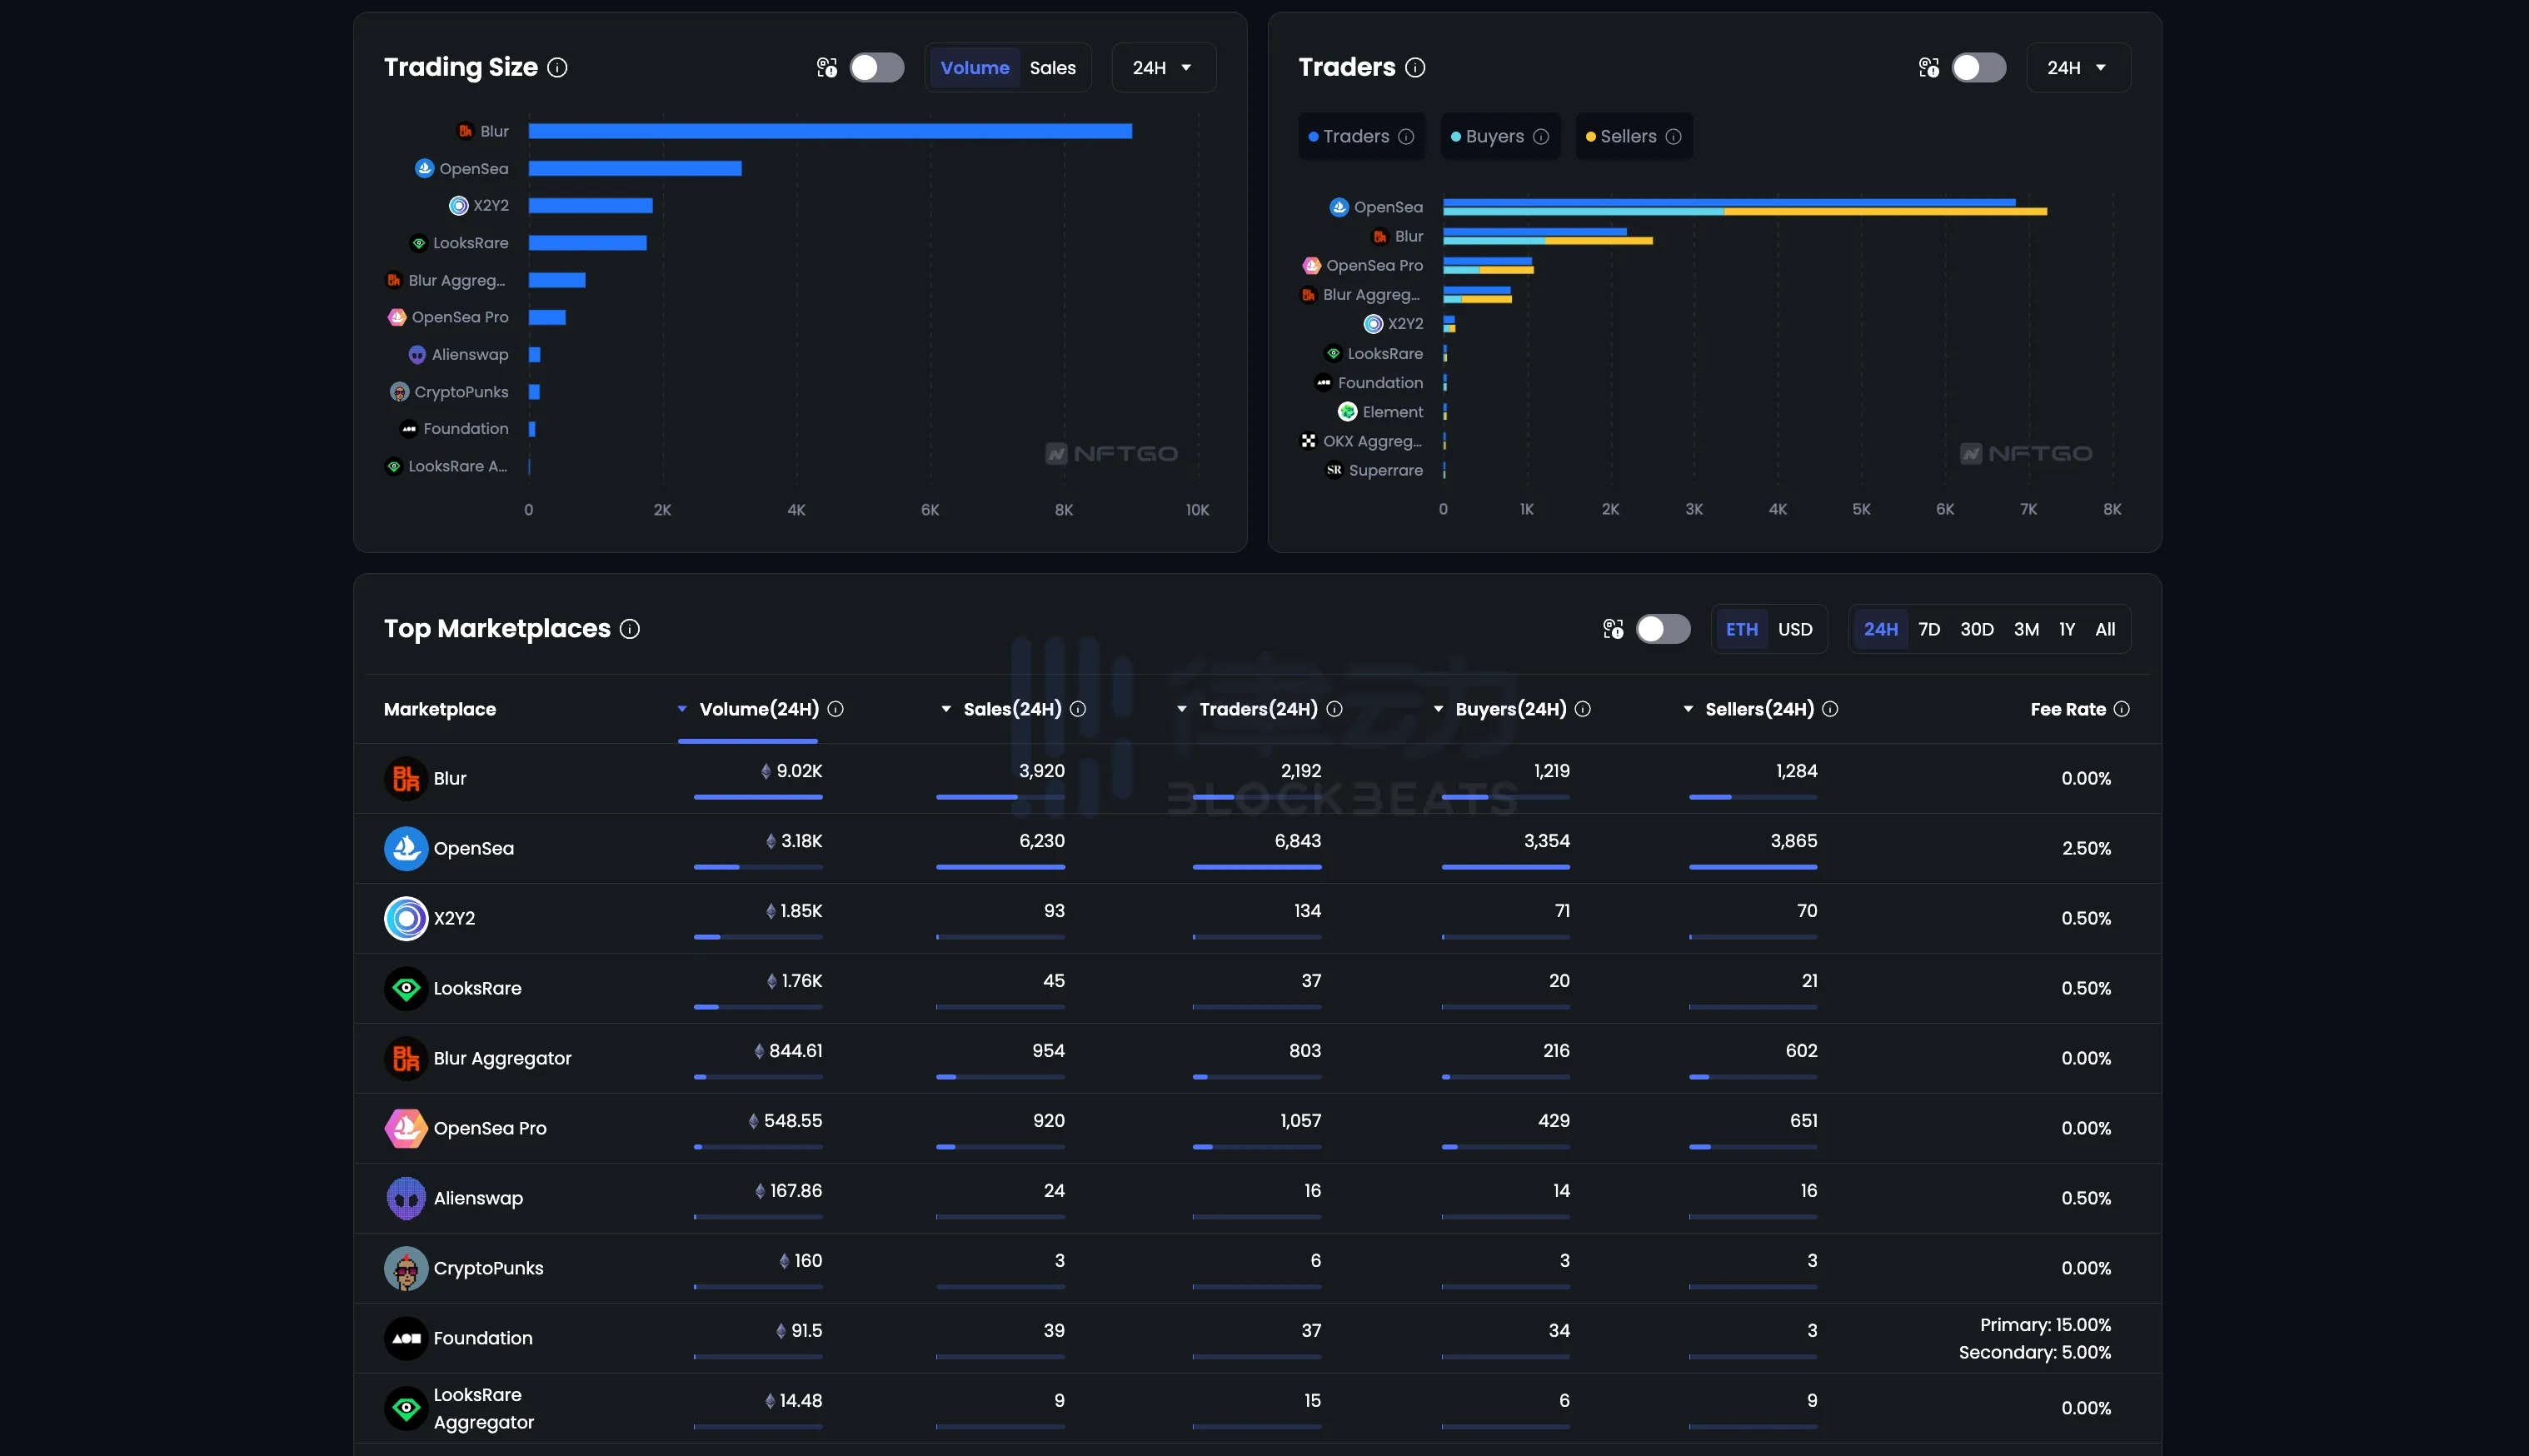Viewport: 2529px width, 1456px height.
Task: Toggle Sellers series in legend
Action: point(1634,137)
